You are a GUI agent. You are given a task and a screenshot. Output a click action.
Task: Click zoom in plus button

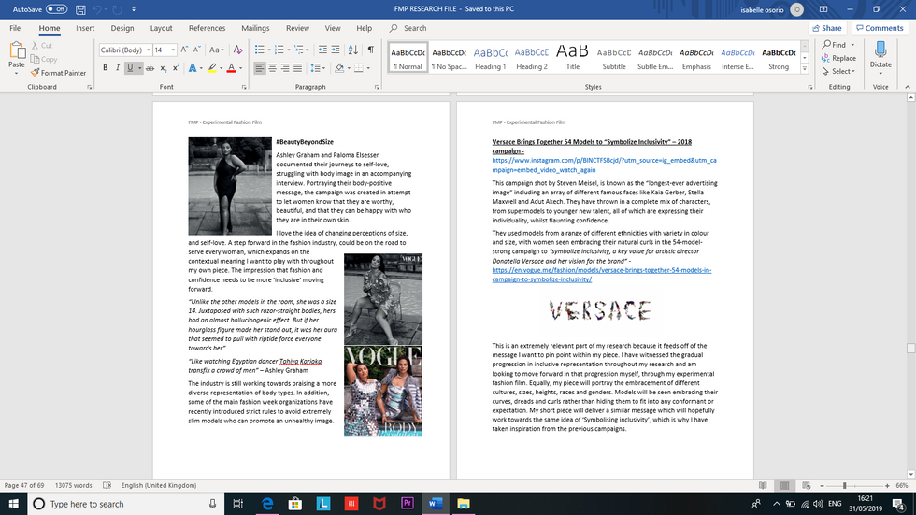coord(887,486)
